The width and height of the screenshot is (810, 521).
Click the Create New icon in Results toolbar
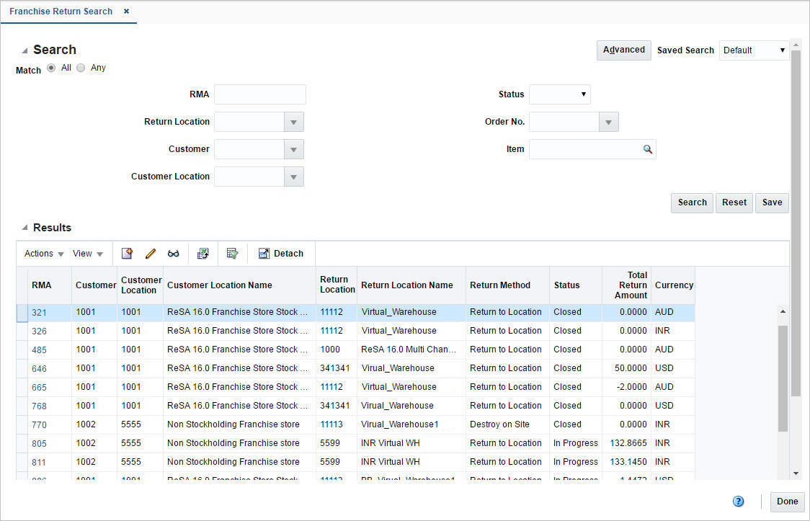(128, 253)
